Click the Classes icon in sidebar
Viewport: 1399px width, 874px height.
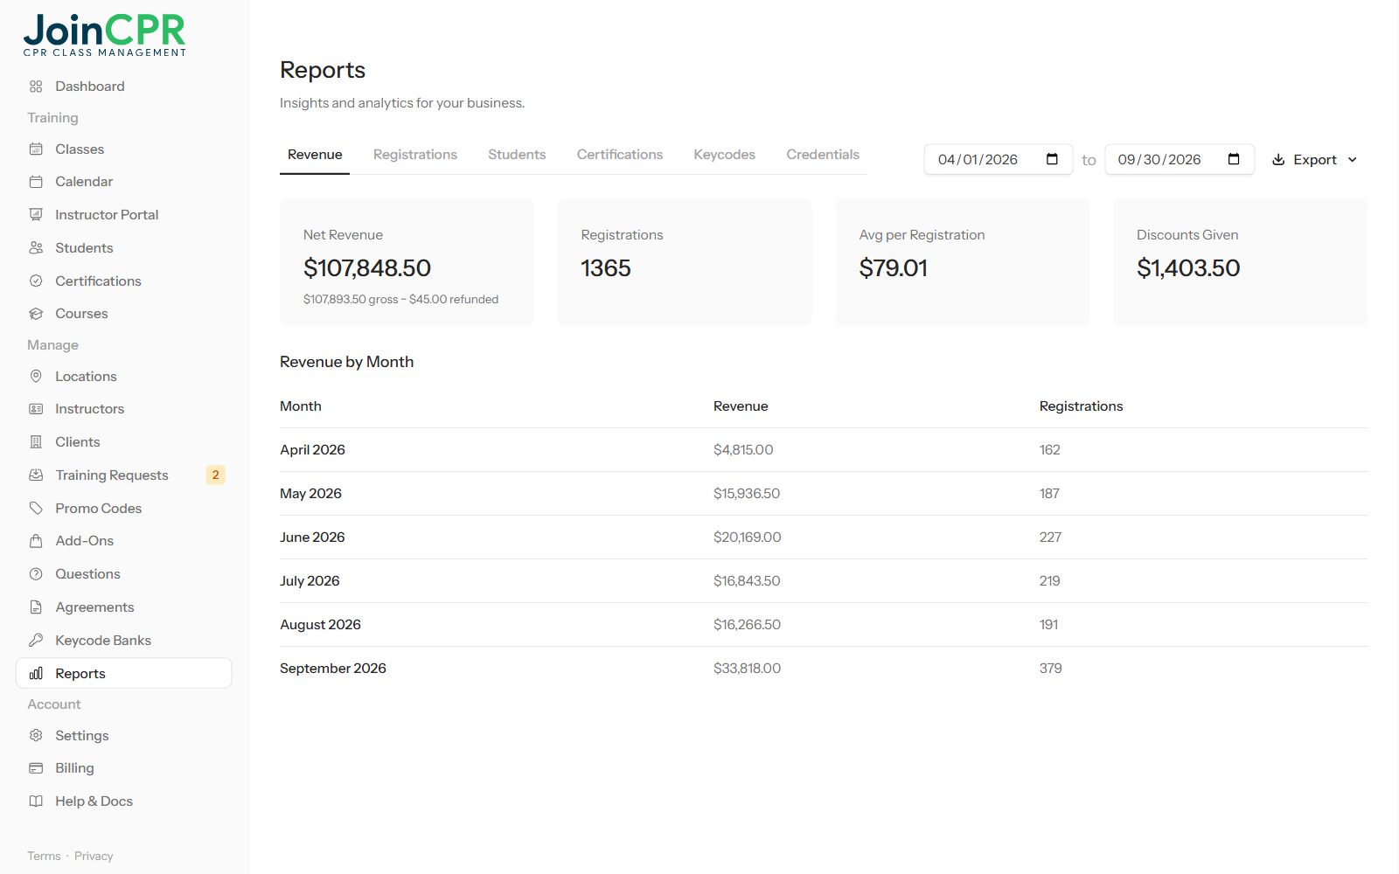click(x=36, y=149)
